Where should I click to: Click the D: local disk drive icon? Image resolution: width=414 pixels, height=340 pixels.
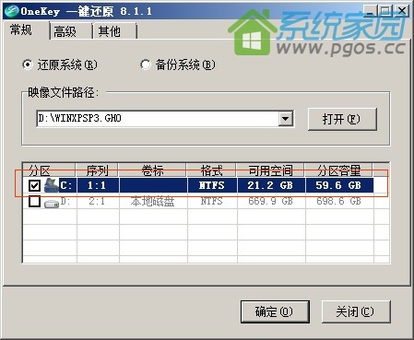(x=52, y=203)
